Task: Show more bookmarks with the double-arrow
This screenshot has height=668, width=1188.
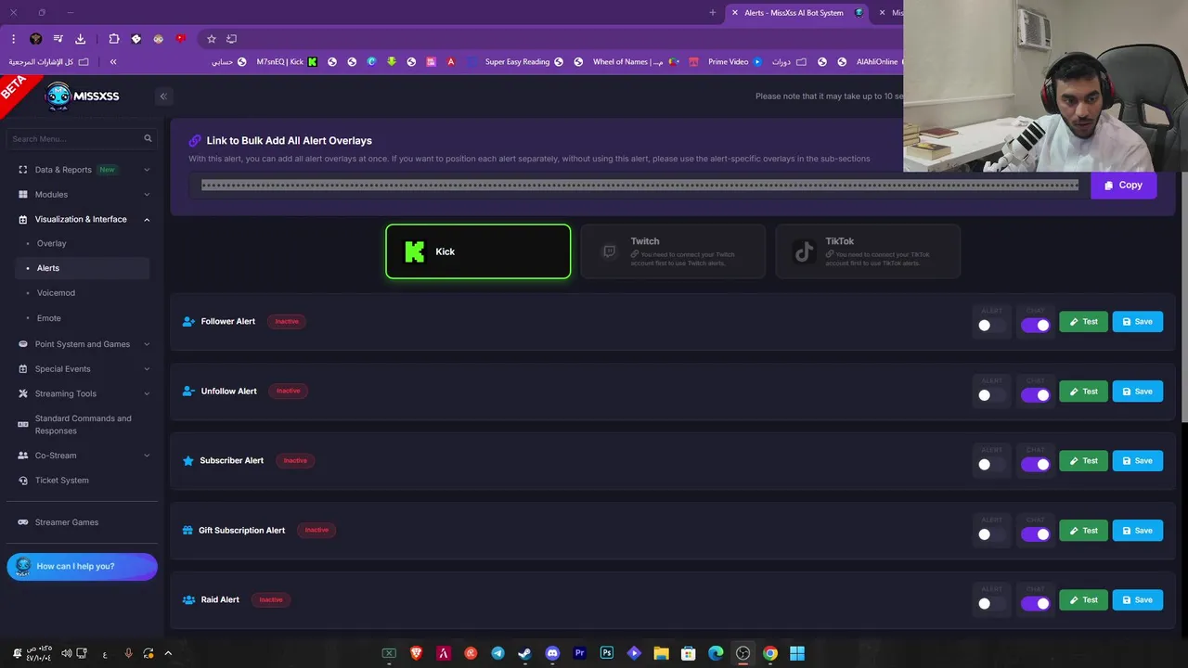Action: (x=113, y=62)
